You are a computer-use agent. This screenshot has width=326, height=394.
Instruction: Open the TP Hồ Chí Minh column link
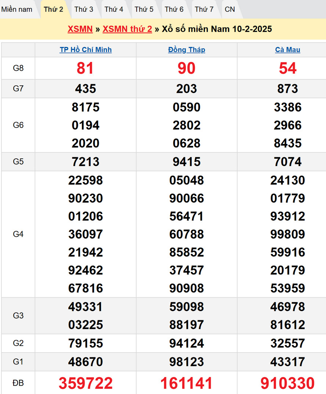[86, 50]
